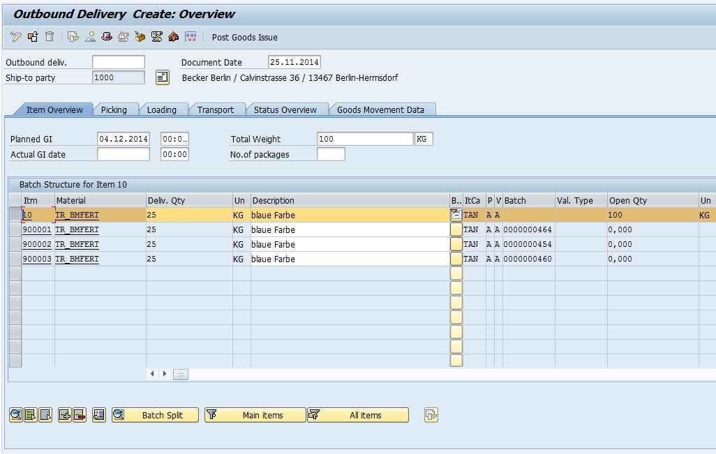Show All items button
The width and height of the screenshot is (716, 454).
click(357, 415)
